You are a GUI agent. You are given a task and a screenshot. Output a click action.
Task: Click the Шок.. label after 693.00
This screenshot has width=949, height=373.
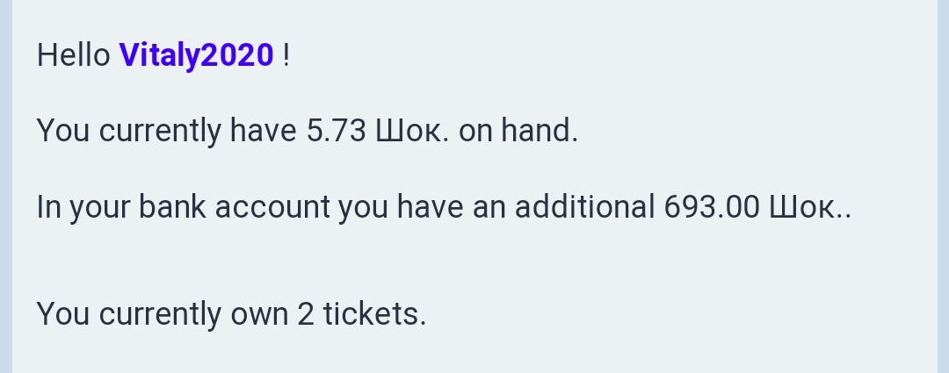coord(810,207)
